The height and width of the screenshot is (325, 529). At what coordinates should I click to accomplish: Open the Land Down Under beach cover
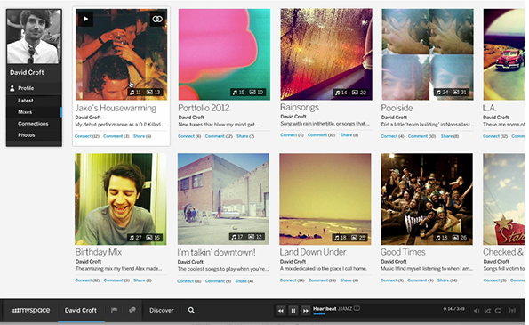click(x=325, y=199)
